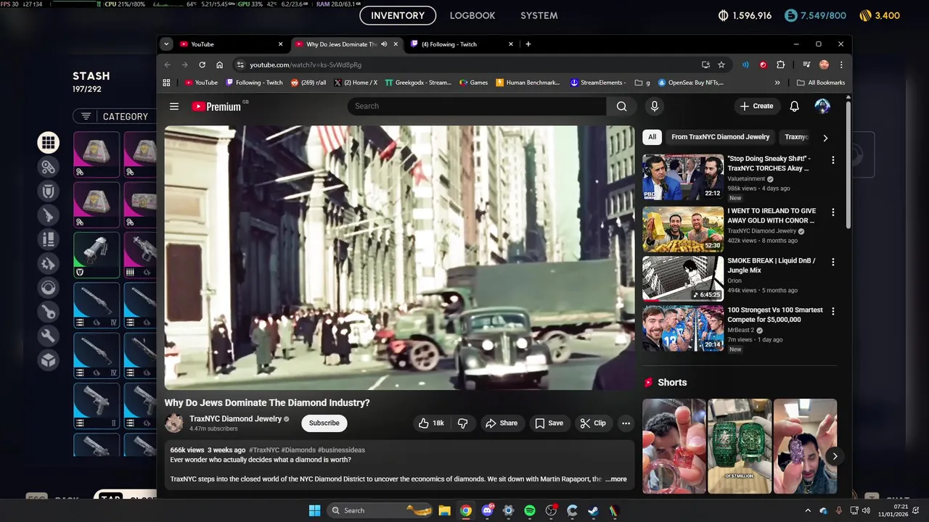Open the stash CATEGORY sort dropdown
This screenshot has width=929, height=522.
tap(115, 116)
